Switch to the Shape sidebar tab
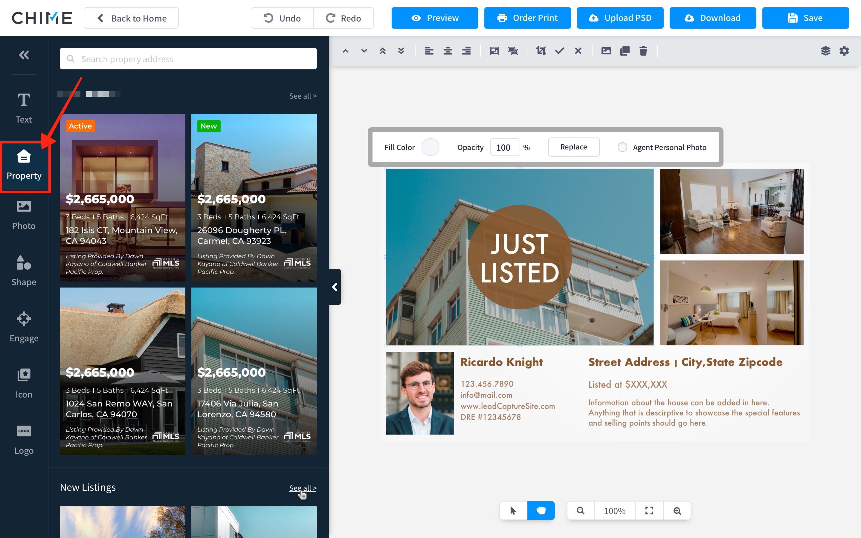The width and height of the screenshot is (861, 538). tap(24, 271)
